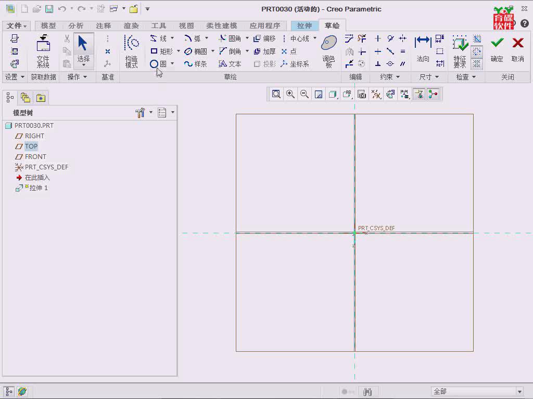This screenshot has height=399, width=533.
Task: Switch to the 分析 ribbon tab
Action: click(x=75, y=25)
